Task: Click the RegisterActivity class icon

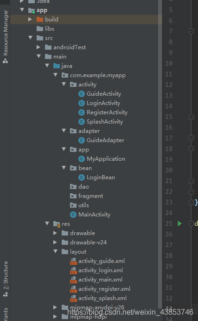Action: click(82, 112)
